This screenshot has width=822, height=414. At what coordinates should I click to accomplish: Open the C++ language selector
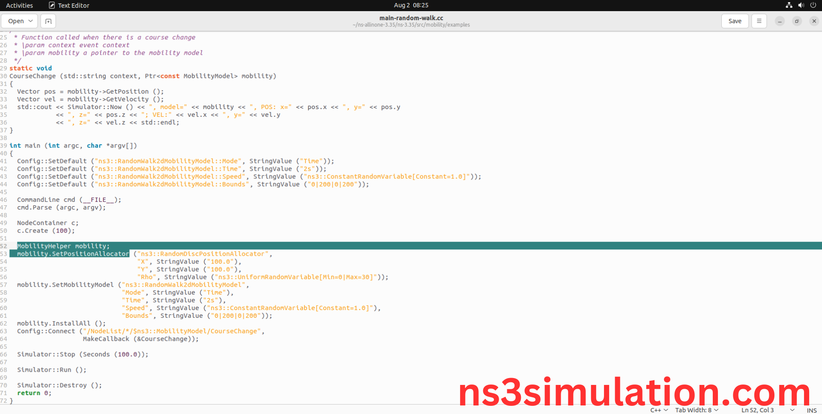tap(659, 410)
